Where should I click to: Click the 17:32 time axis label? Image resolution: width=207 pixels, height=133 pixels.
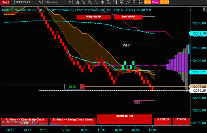152,130
